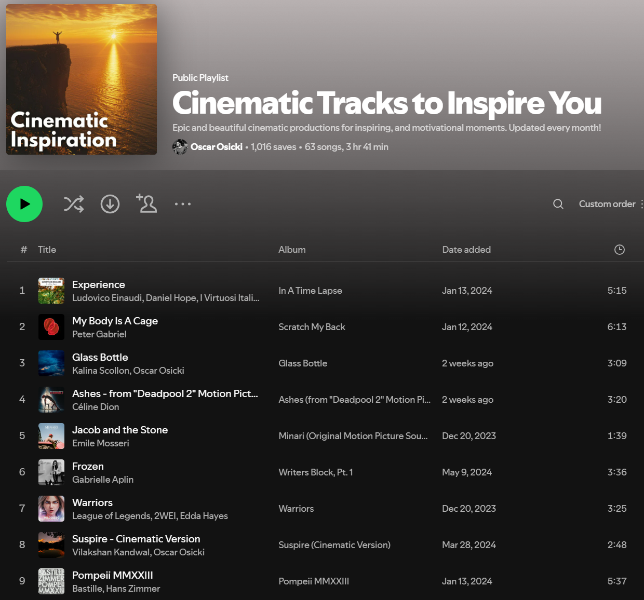
Task: Open Oscar Osicki's profile link
Action: coord(217,147)
